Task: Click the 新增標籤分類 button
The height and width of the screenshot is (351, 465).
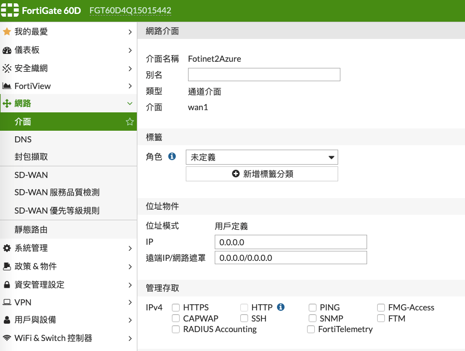Action: [262, 174]
